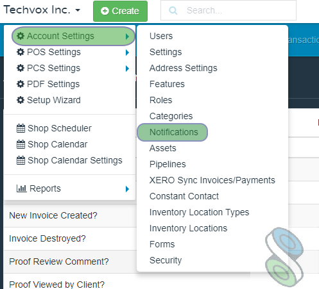Viewport: 319px width, 289px height.
Task: Expand the PCS Settings submenu arrow
Action: coord(127,69)
